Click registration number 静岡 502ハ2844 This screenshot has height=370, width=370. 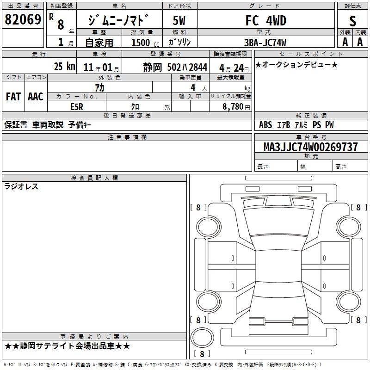[x=175, y=66]
